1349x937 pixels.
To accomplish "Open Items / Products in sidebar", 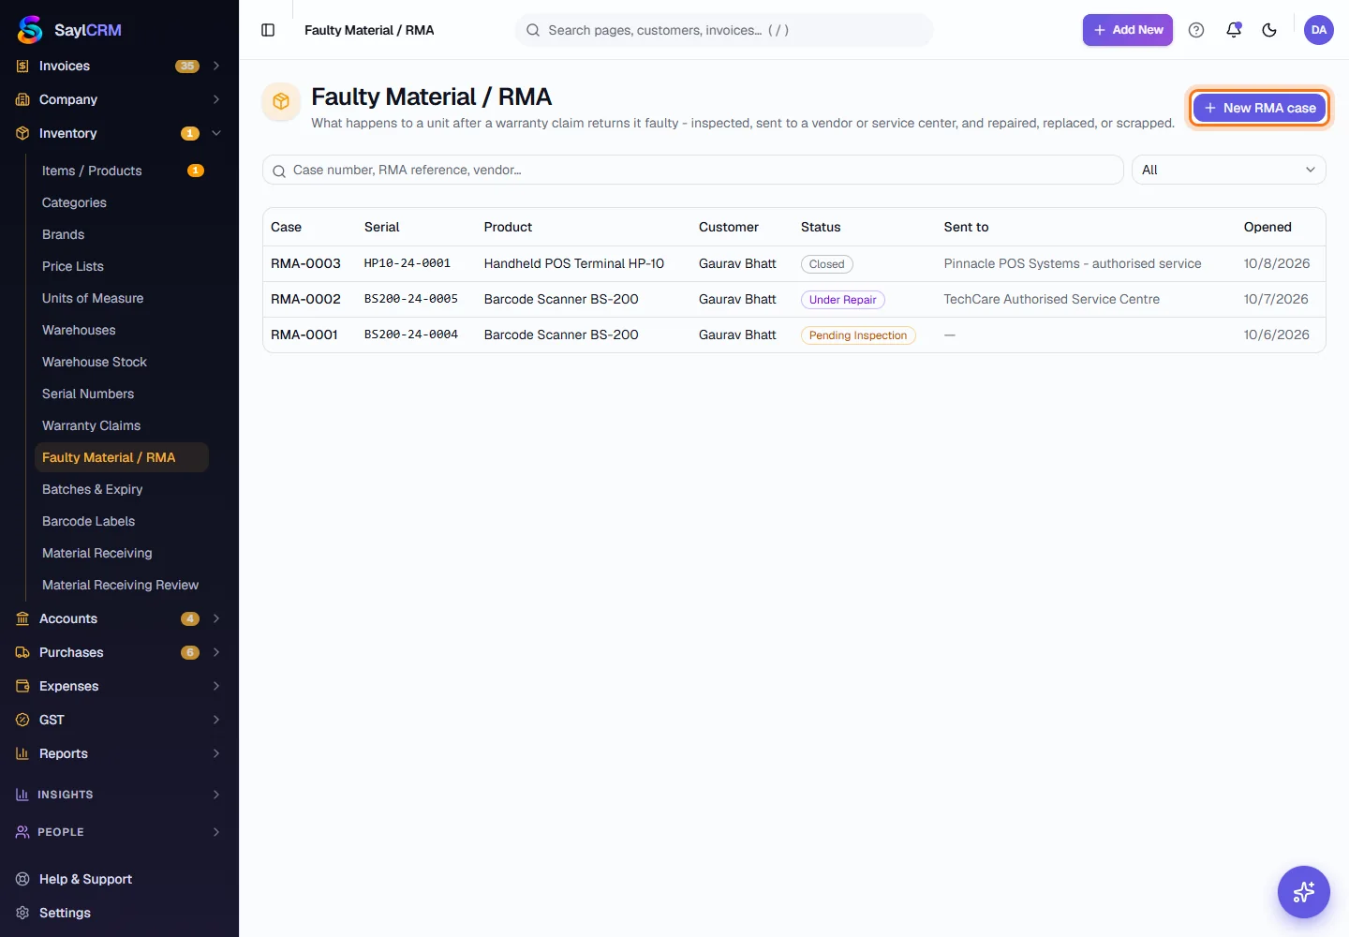I will (x=122, y=171).
